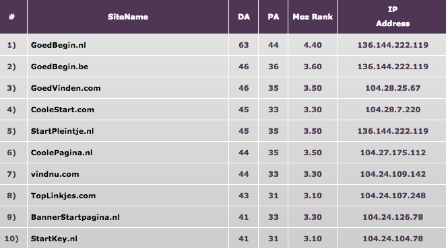
Task: Open the CooleStart.com entry
Action: click(62, 110)
